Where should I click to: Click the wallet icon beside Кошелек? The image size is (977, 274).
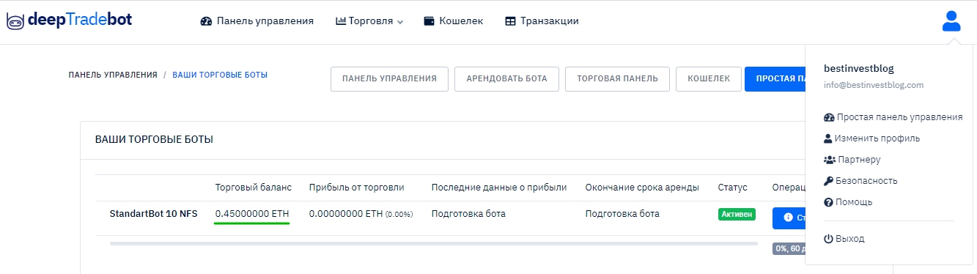(430, 21)
